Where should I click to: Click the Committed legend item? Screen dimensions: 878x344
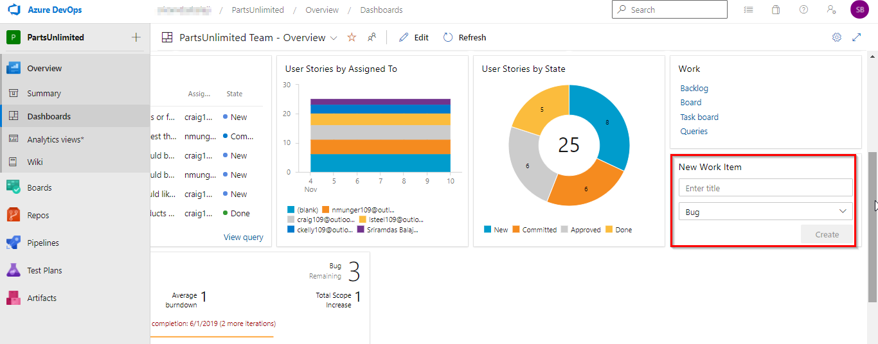pos(534,229)
